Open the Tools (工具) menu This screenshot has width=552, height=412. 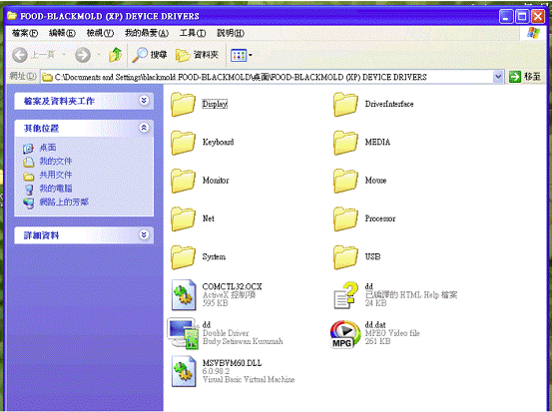(x=193, y=33)
